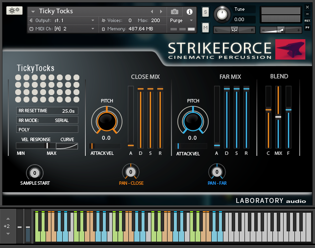Click the Strikeforce anvil logo

point(290,50)
